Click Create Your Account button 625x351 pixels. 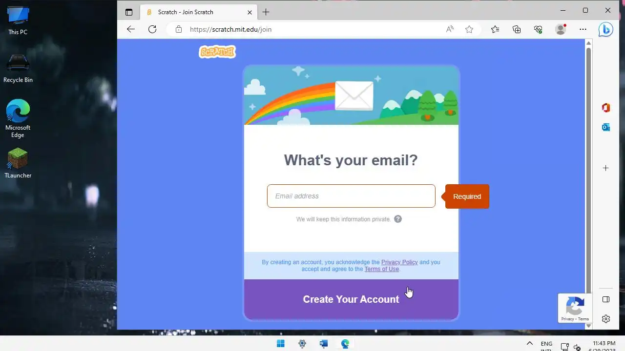tap(351, 299)
